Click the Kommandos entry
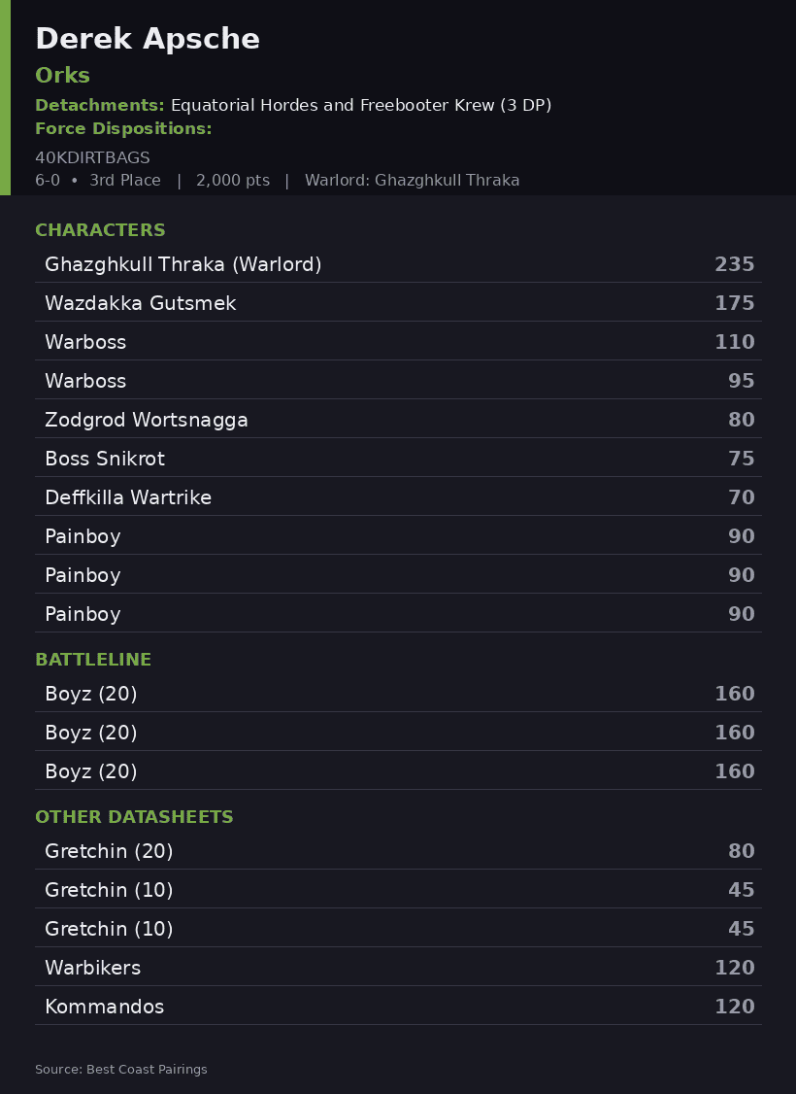This screenshot has height=1094, width=796. click(x=398, y=1006)
